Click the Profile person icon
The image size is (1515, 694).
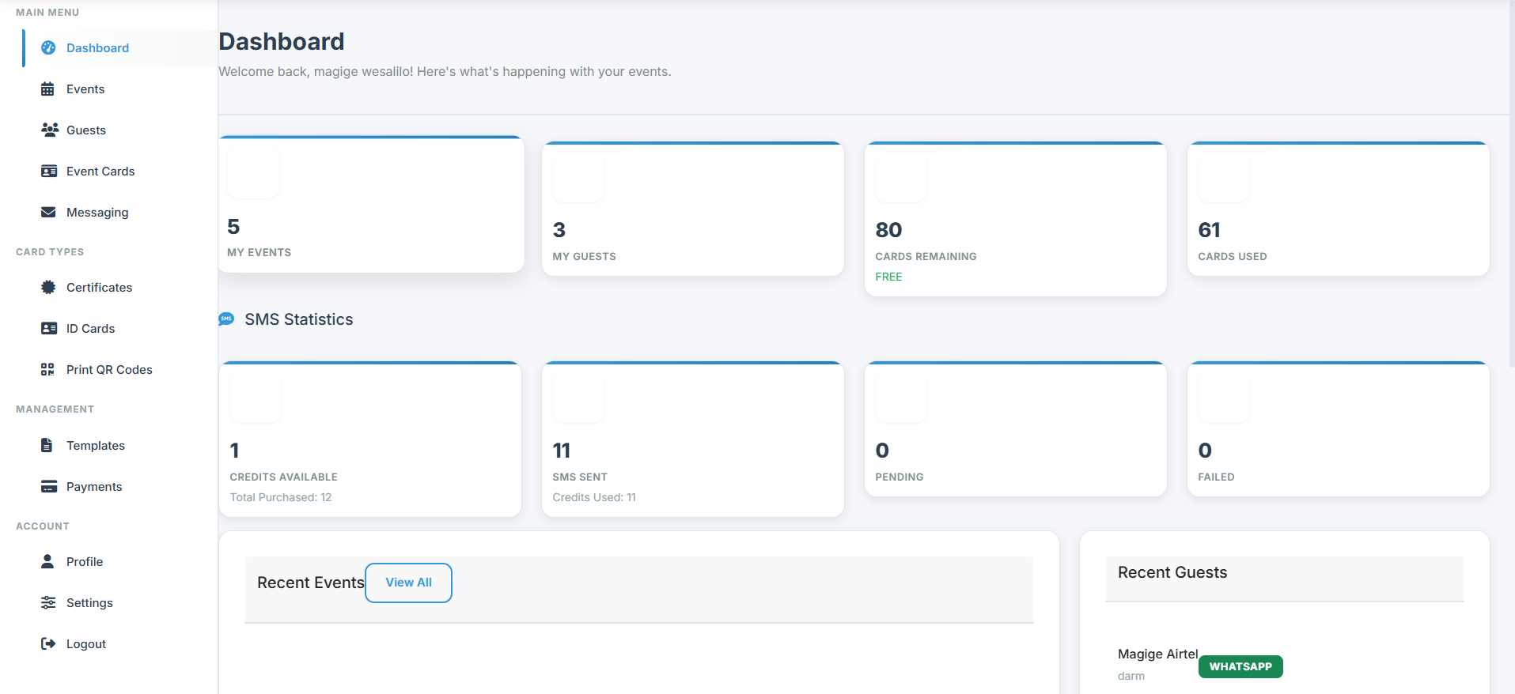(47, 561)
